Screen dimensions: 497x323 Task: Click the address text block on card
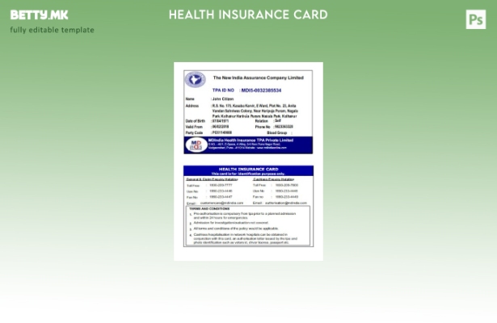tap(255, 111)
